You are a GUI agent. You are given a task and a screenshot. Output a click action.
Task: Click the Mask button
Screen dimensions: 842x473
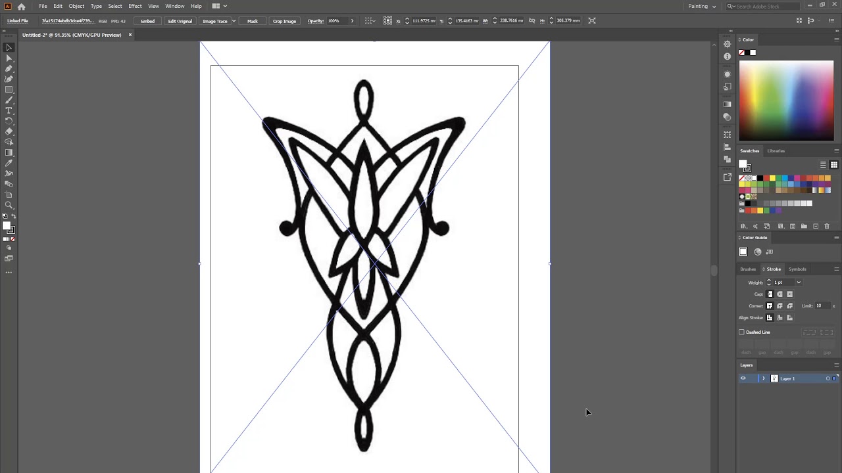click(x=252, y=21)
